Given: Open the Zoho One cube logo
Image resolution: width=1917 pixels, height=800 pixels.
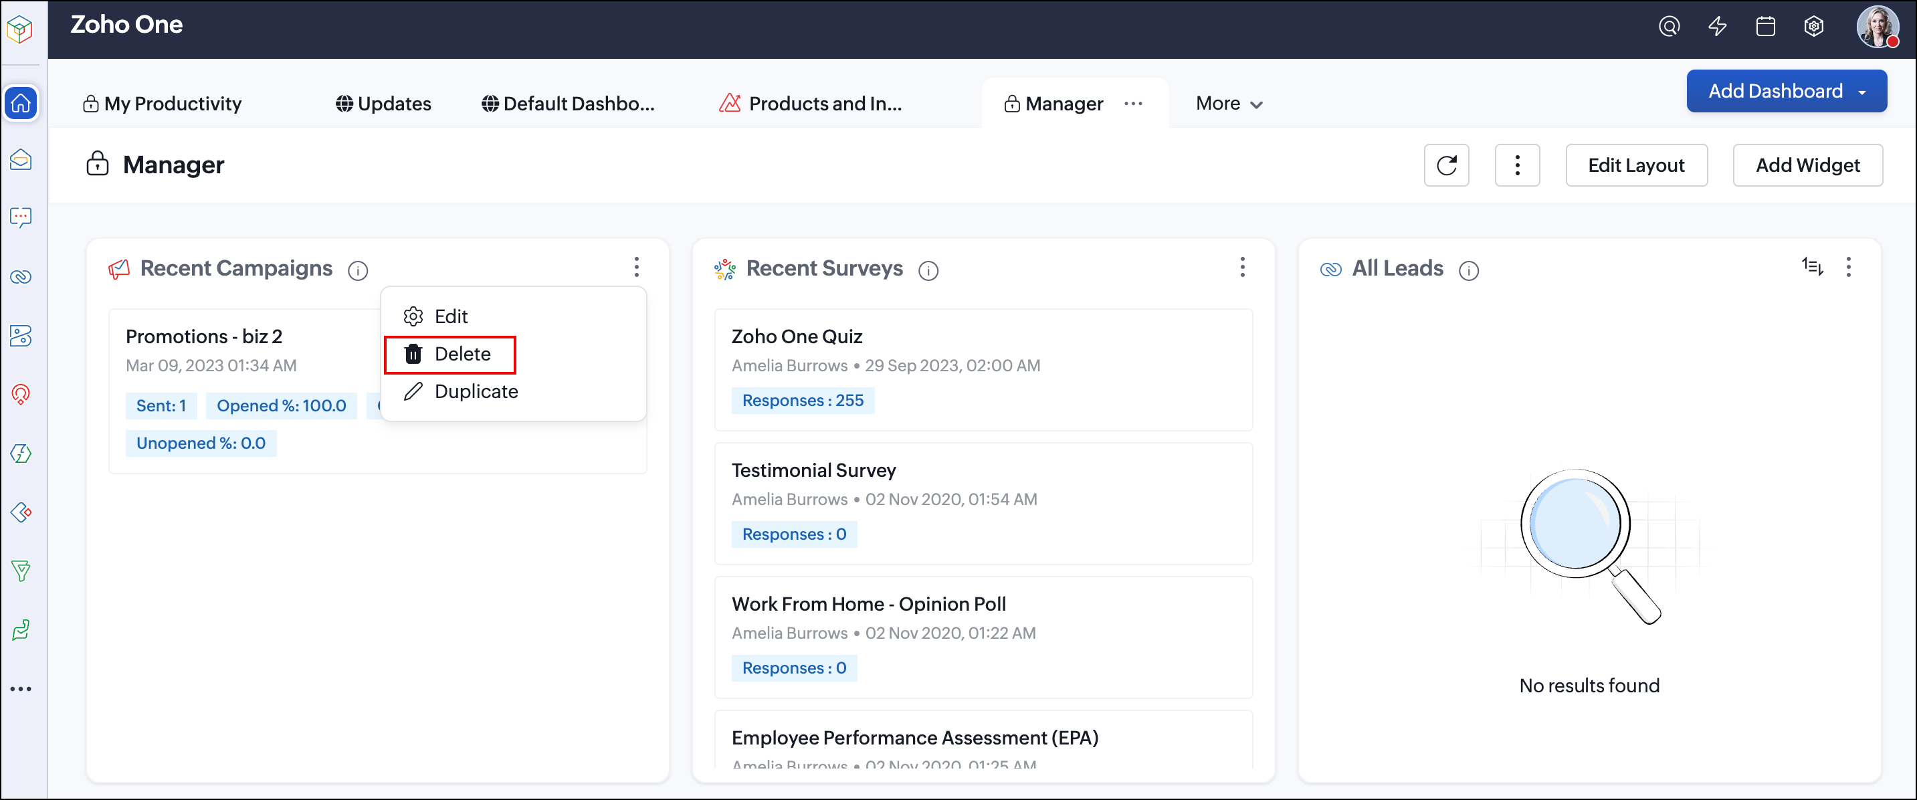Looking at the screenshot, I should 20,29.
